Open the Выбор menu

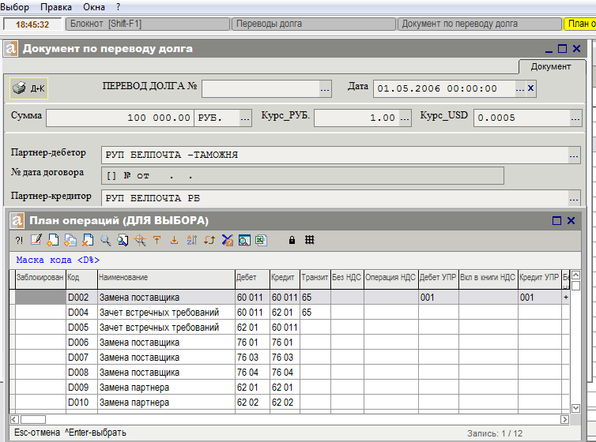14,7
